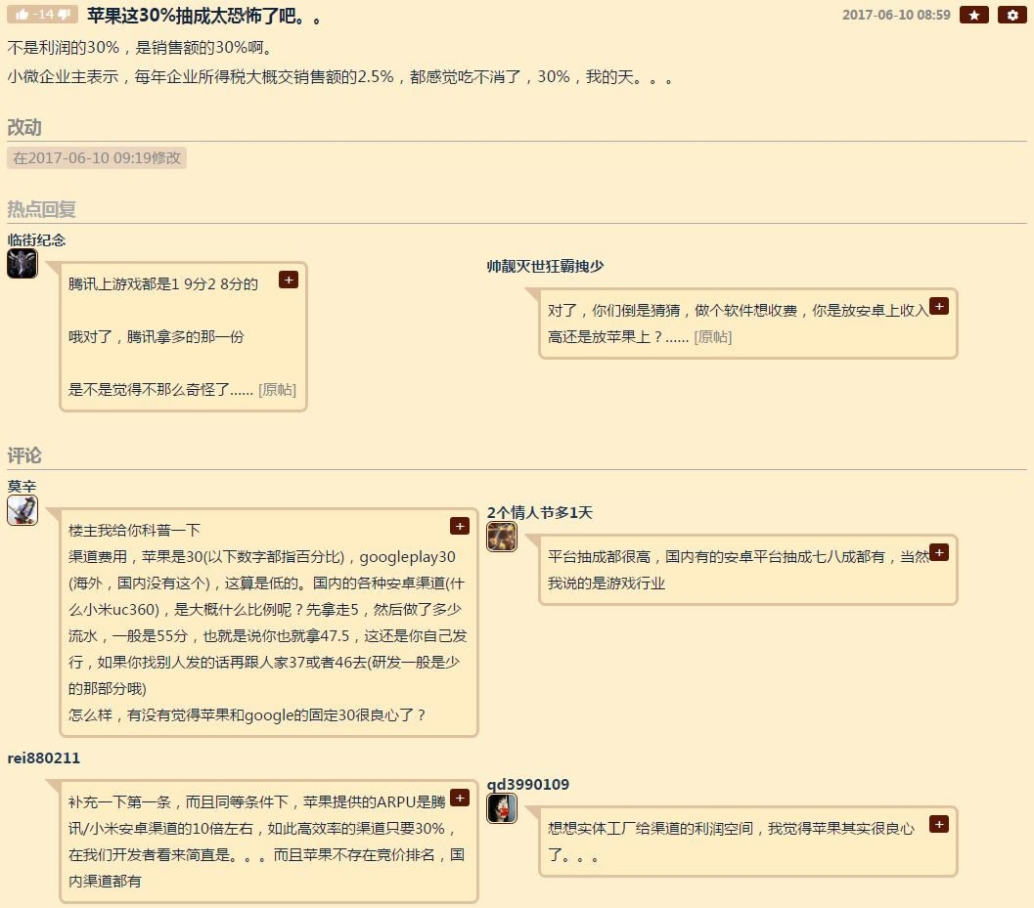Click plus icon on qd3990109's comment
Screen dimensions: 1034x908
tap(939, 824)
